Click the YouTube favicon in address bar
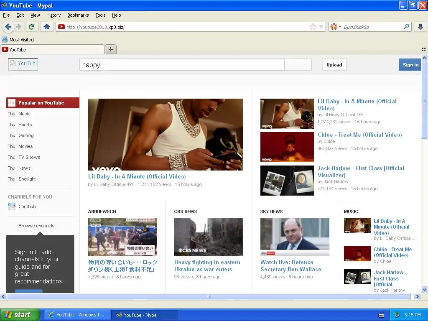This screenshot has height=321, width=428. [61, 27]
